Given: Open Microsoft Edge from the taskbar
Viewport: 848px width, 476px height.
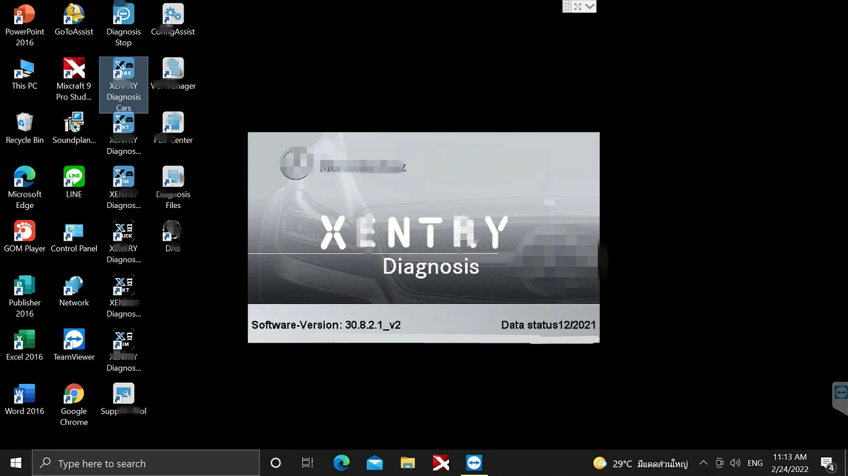Looking at the screenshot, I should [x=341, y=463].
